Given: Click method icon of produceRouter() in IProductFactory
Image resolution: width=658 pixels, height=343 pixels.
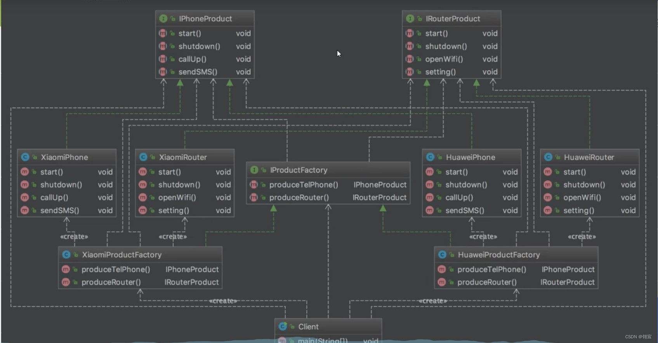Looking at the screenshot, I should (254, 197).
